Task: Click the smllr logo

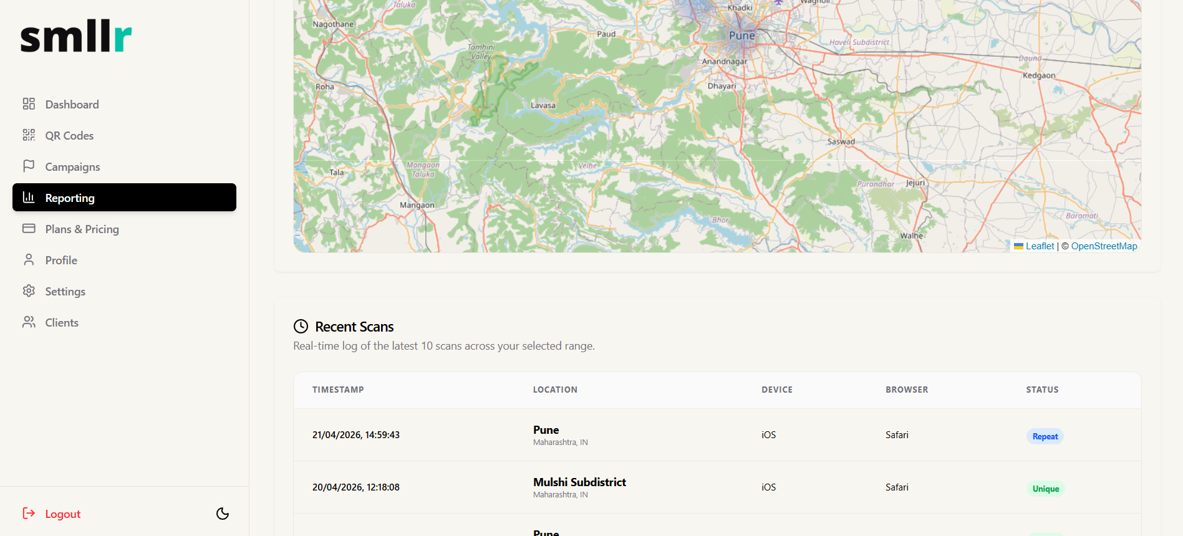Action: click(x=76, y=37)
